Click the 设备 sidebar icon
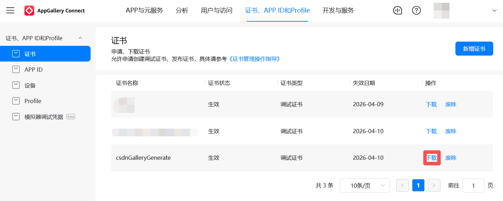 (16, 85)
